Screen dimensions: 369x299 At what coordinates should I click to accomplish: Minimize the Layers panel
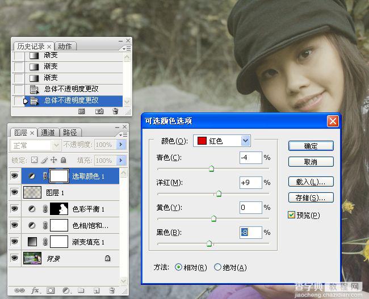tap(117, 128)
